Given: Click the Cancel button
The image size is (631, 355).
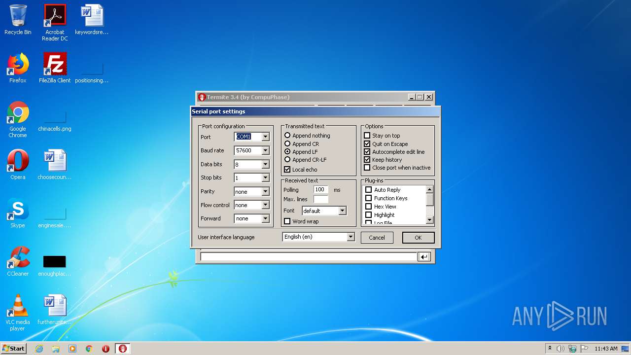Looking at the screenshot, I should pyautogui.click(x=377, y=238).
